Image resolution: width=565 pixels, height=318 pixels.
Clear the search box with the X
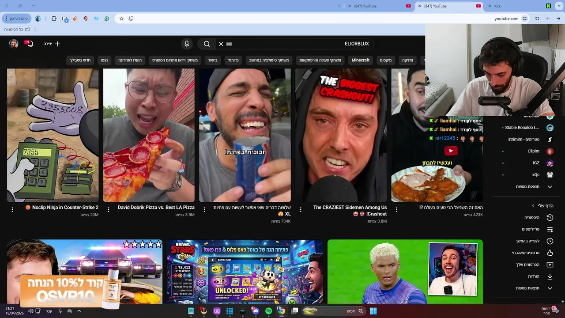click(221, 44)
